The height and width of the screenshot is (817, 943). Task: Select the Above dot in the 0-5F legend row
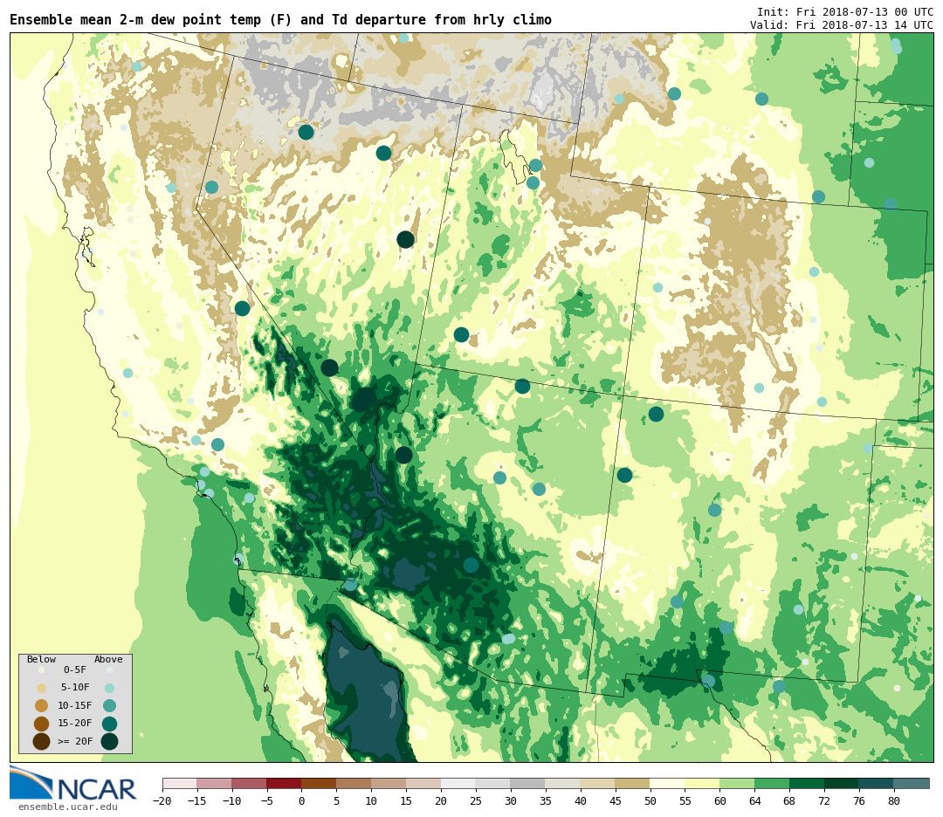tap(109, 669)
